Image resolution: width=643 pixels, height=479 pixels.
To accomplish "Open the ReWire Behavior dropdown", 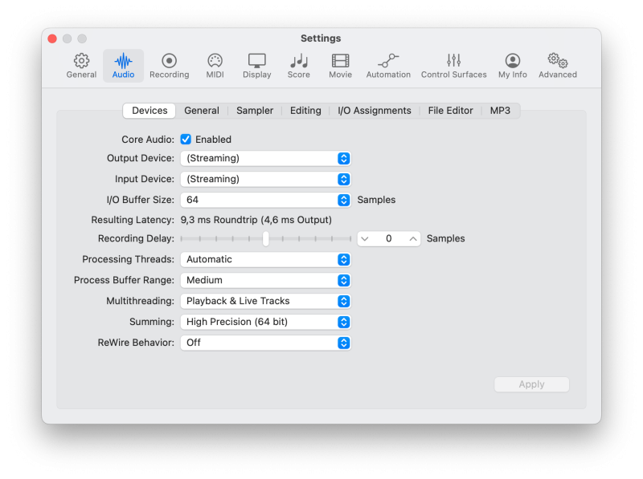I will [265, 343].
